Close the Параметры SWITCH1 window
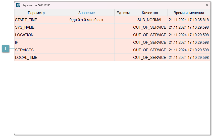Screen dimensions: 214x137 pyautogui.click(x=207, y=5)
